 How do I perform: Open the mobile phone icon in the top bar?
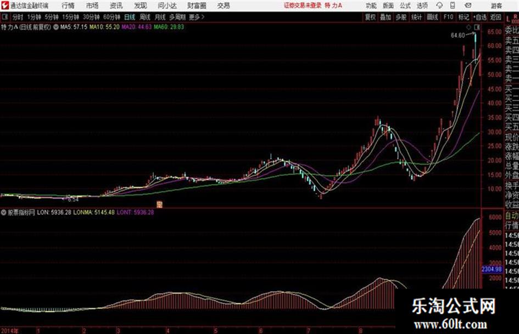453,5
